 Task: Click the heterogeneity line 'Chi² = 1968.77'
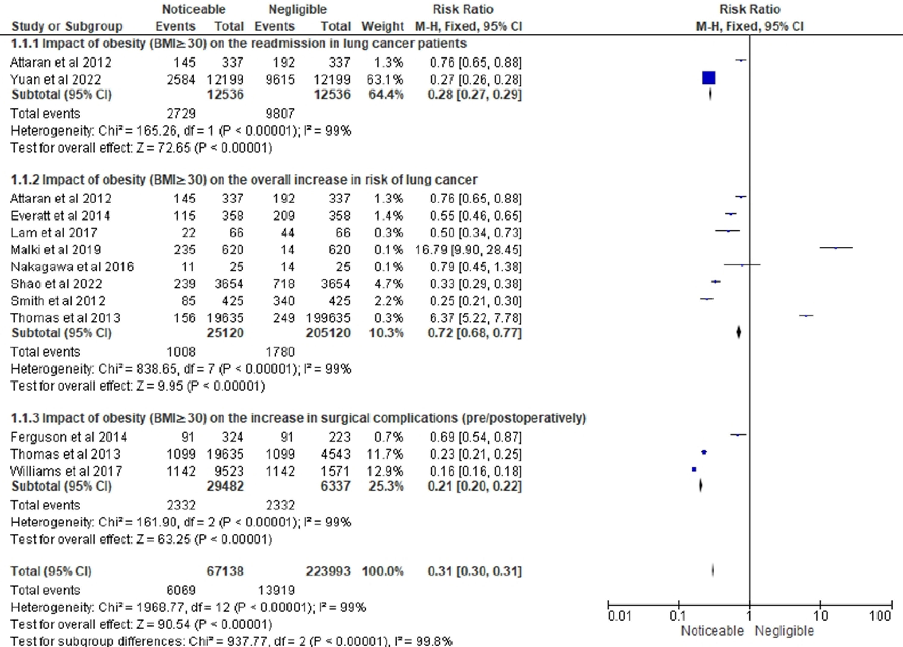click(188, 607)
